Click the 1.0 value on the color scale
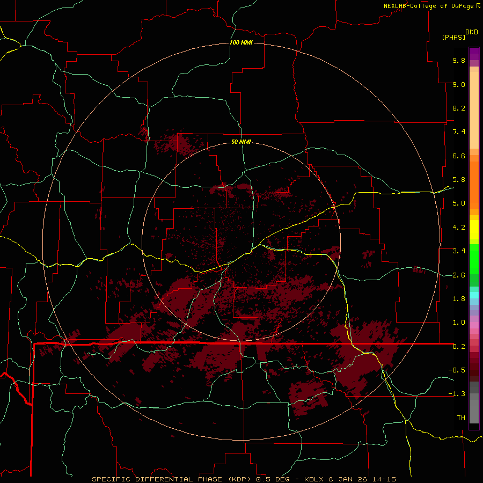The width and height of the screenshot is (483, 483). coord(459,323)
